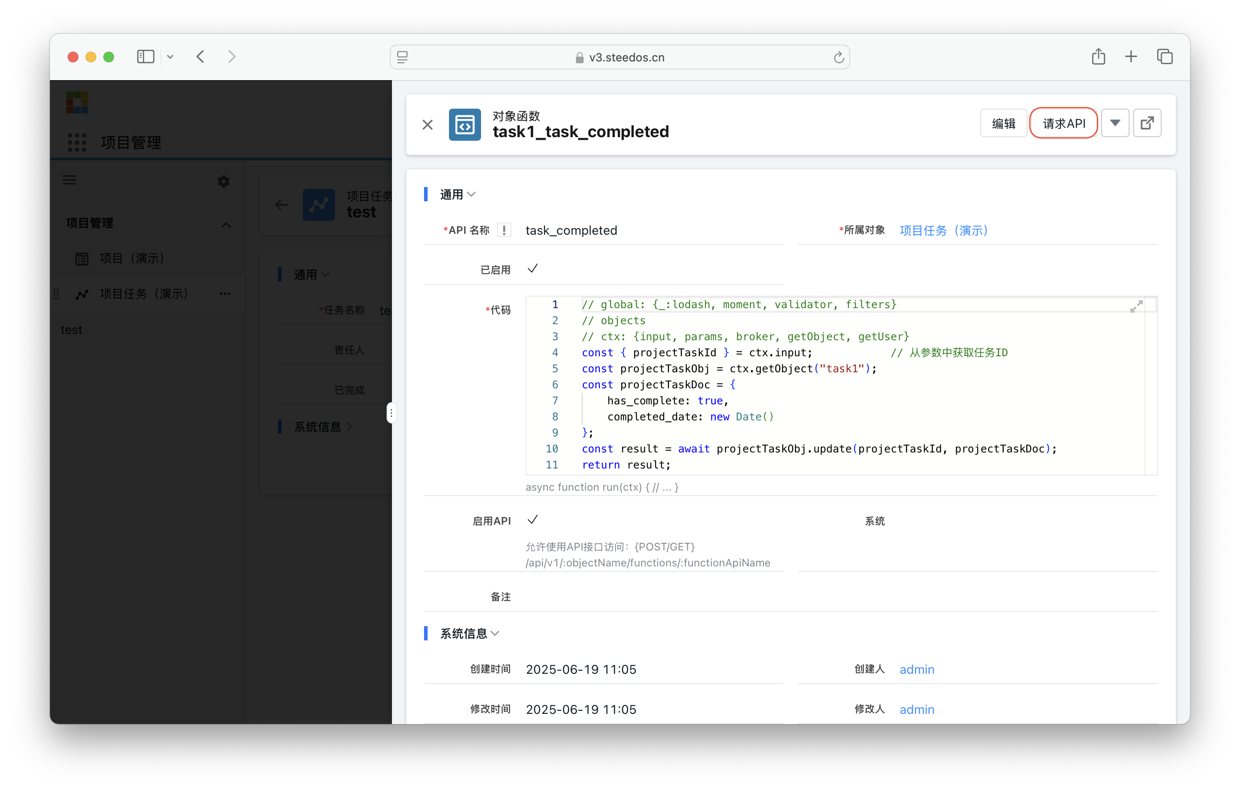Click the background task record icon
The image size is (1240, 790).
tap(319, 204)
